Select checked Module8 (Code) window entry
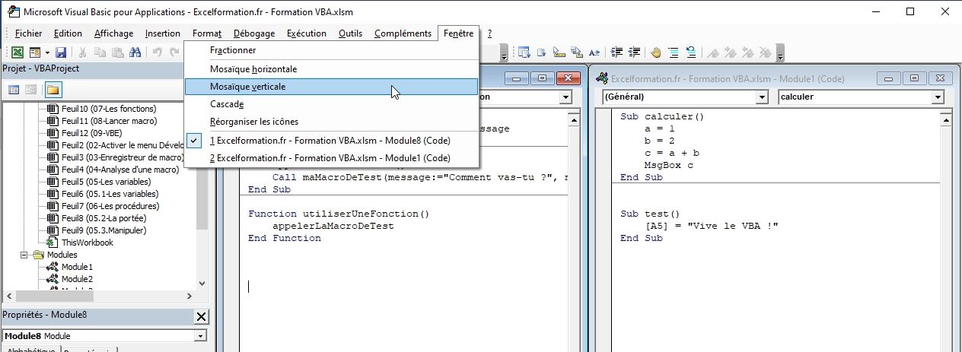The height and width of the screenshot is (352, 962). pyautogui.click(x=330, y=141)
